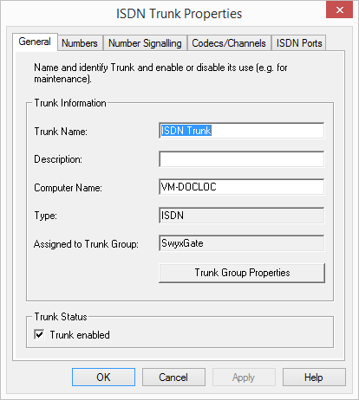
Task: Select the Codecs/Channels tab
Action: [229, 43]
